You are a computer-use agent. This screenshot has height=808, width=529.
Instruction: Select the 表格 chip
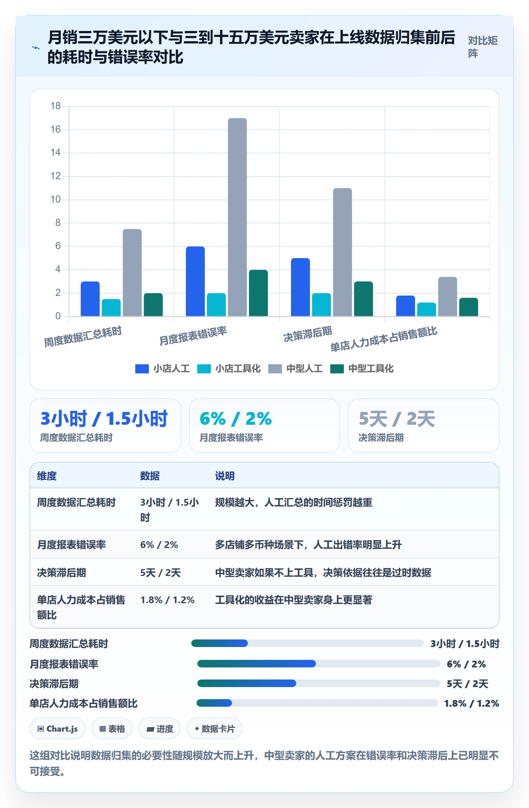pyautogui.click(x=112, y=728)
